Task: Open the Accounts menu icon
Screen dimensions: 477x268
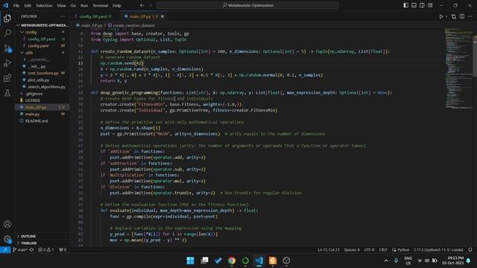Action: 7,224
